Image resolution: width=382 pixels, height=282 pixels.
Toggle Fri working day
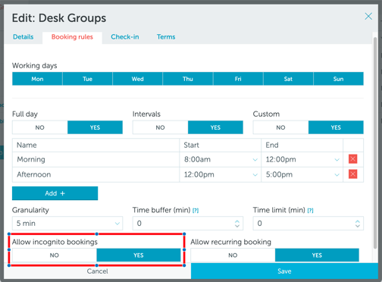tap(238, 79)
